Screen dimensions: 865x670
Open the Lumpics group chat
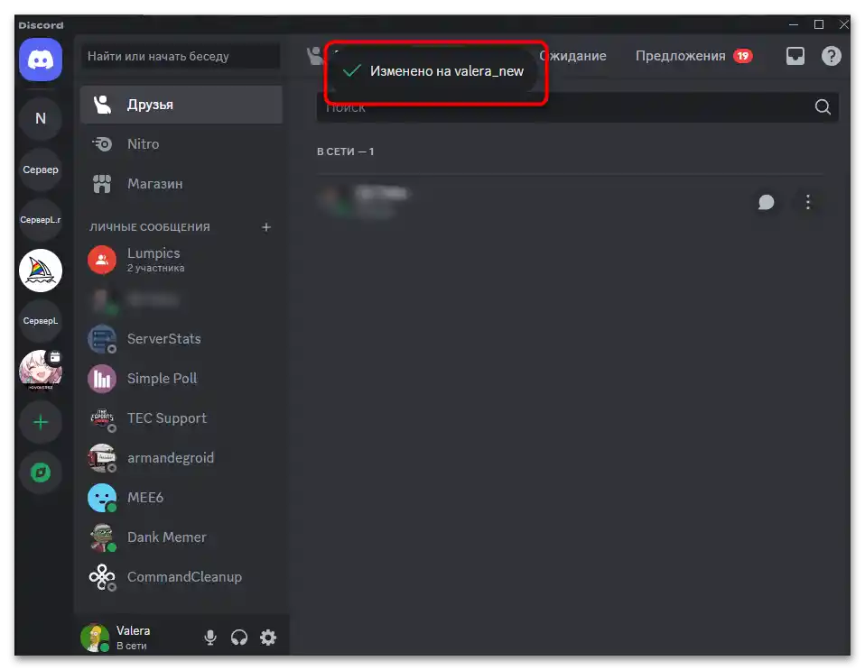pos(181,260)
